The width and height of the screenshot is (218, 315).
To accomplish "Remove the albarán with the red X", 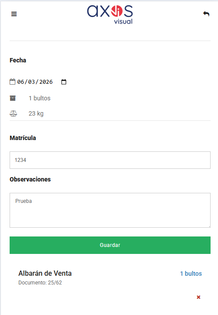I will (198, 297).
